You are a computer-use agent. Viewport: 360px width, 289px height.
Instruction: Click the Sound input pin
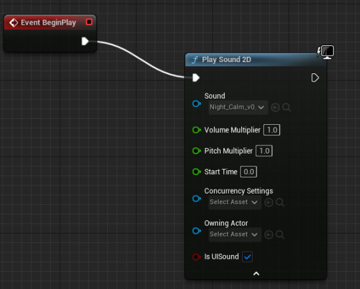[x=197, y=103]
